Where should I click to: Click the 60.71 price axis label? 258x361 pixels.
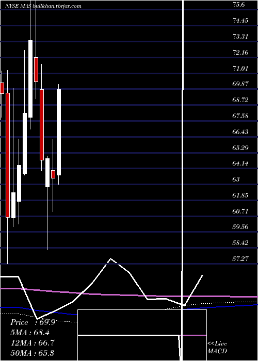[x=240, y=211]
